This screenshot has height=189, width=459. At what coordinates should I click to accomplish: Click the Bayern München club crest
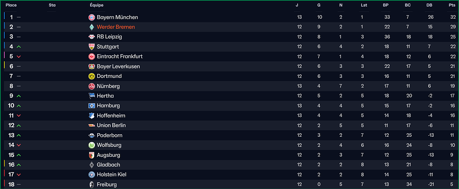click(92, 17)
